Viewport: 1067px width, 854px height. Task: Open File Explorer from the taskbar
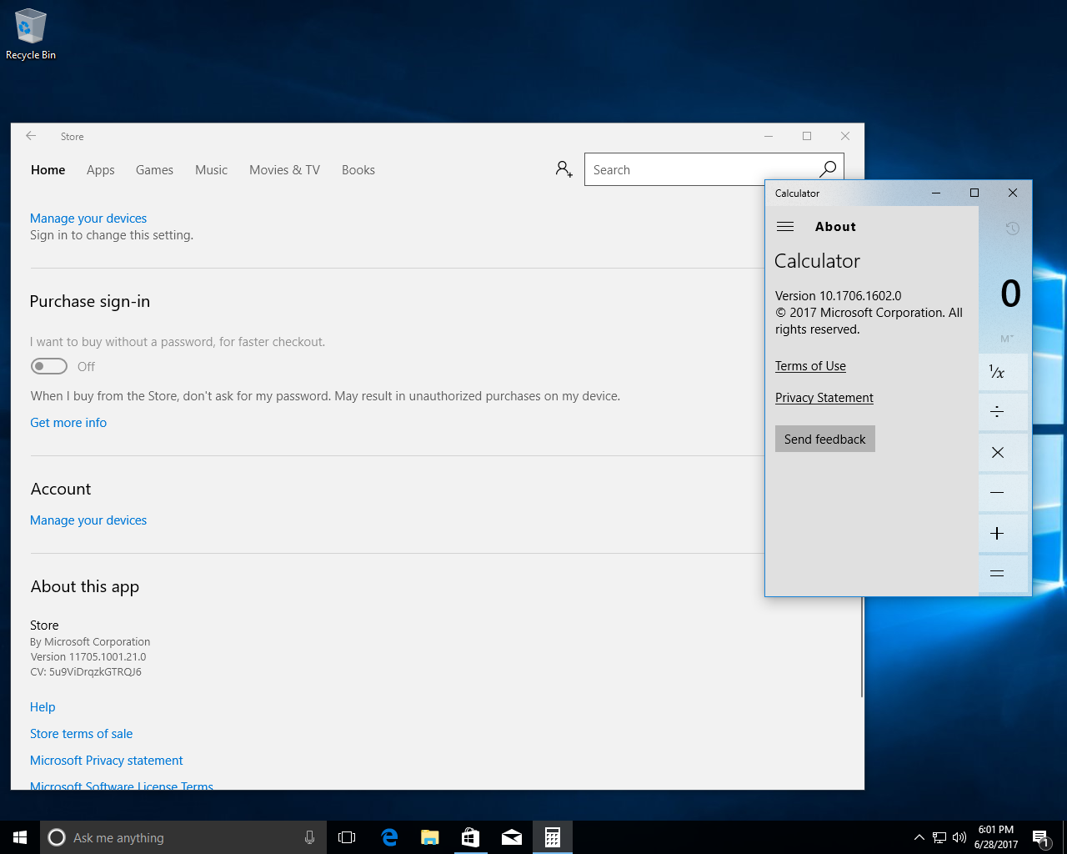pos(429,837)
